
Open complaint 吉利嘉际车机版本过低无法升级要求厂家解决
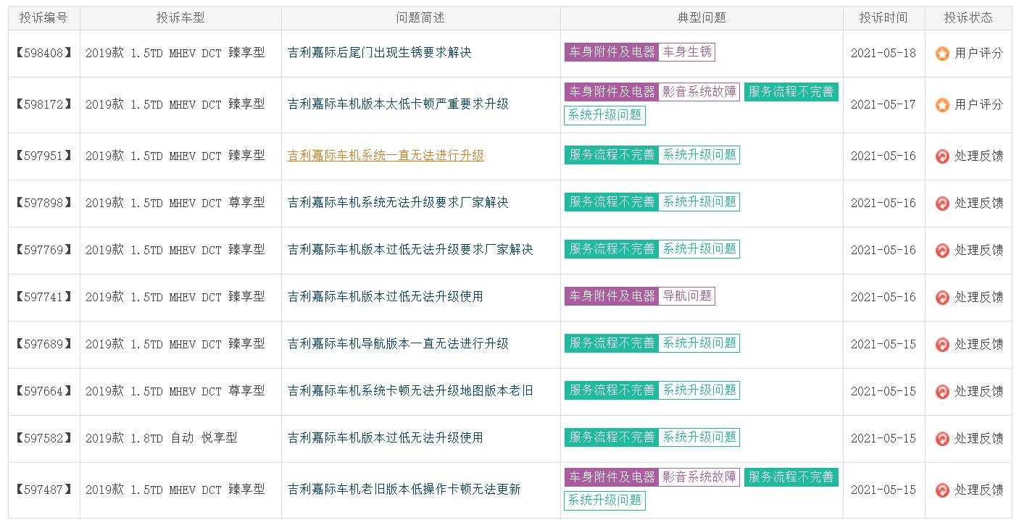coord(410,250)
